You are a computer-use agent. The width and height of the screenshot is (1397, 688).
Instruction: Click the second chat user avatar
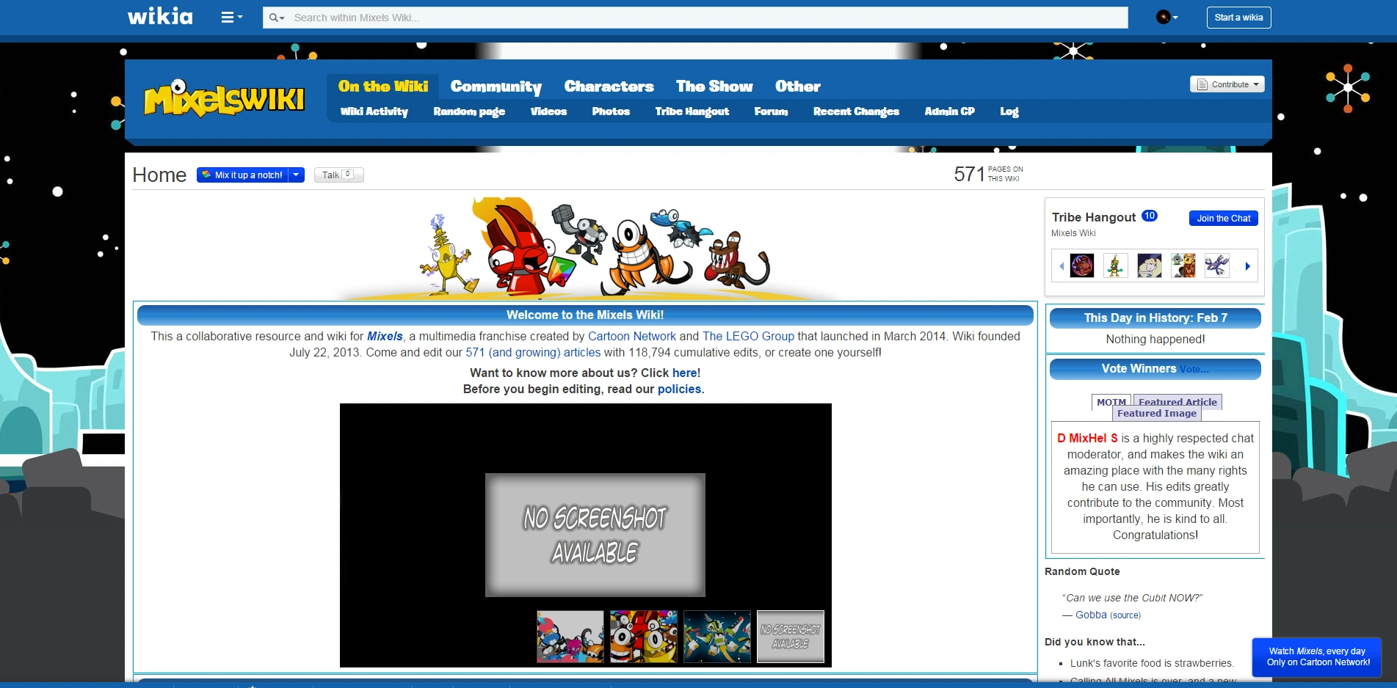click(1115, 266)
